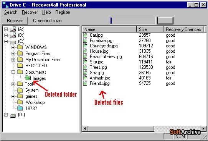Open the Recover menu
The height and width of the screenshot is (141, 208).
click(30, 12)
